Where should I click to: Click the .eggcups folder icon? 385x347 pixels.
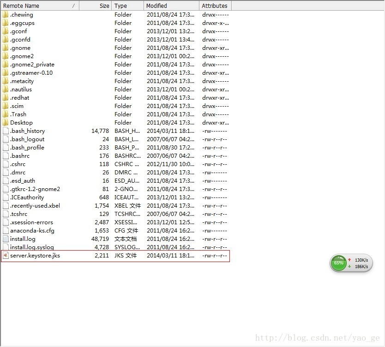coord(6,23)
